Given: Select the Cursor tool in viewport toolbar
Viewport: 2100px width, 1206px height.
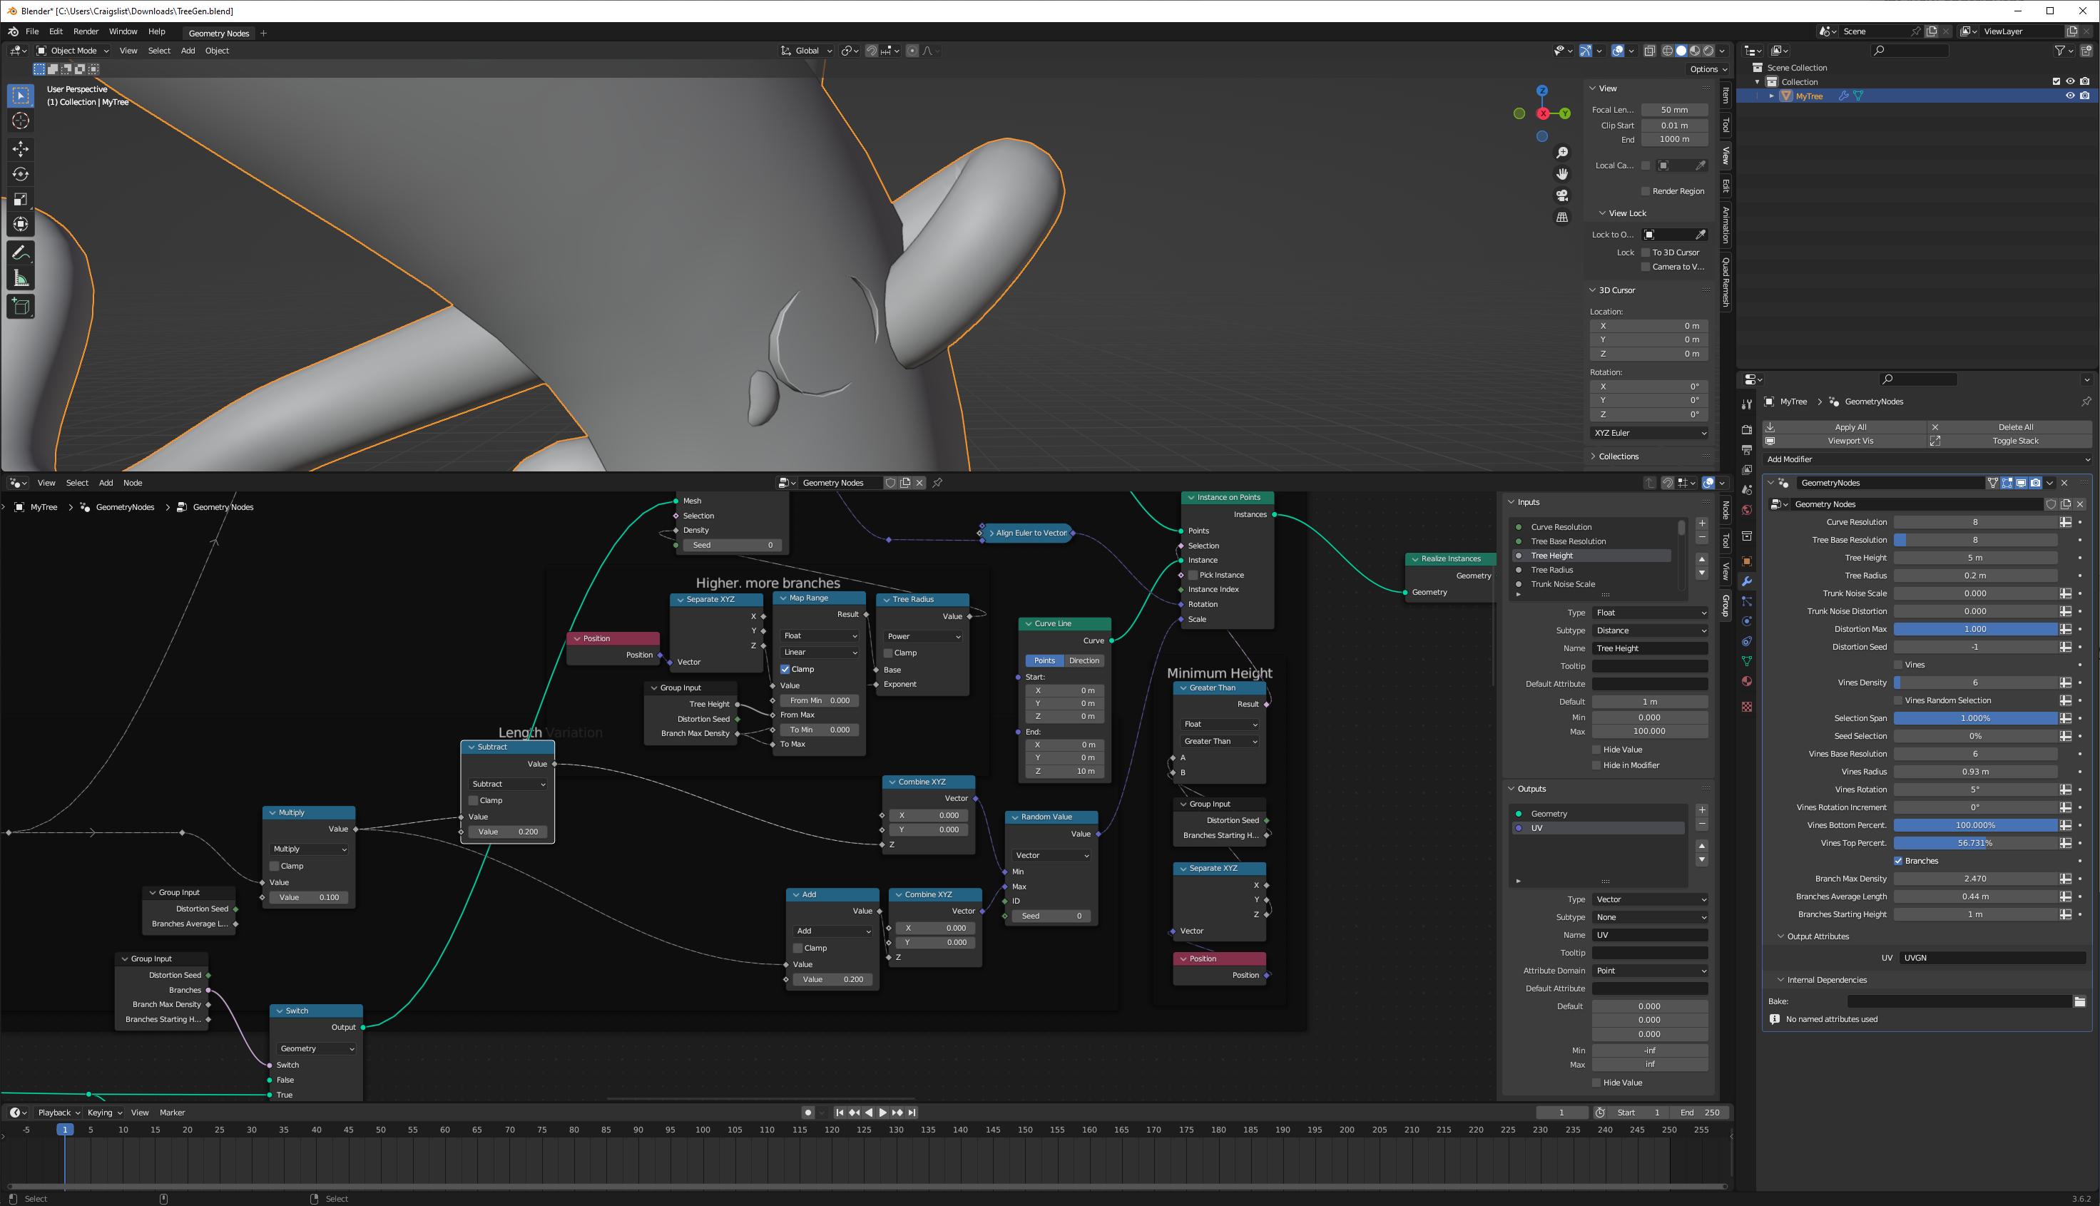Looking at the screenshot, I should (x=21, y=121).
